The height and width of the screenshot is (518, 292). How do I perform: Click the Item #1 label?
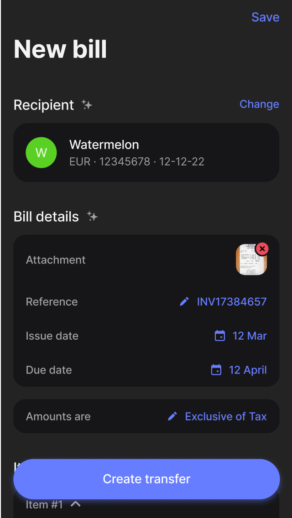coord(44,505)
